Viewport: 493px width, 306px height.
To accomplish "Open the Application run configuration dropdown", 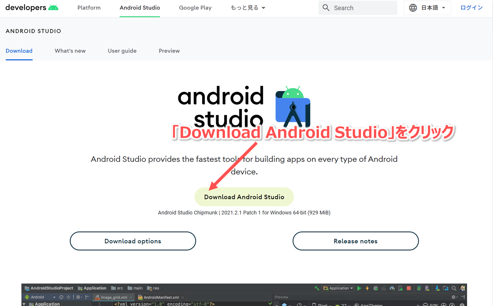I will point(338,288).
